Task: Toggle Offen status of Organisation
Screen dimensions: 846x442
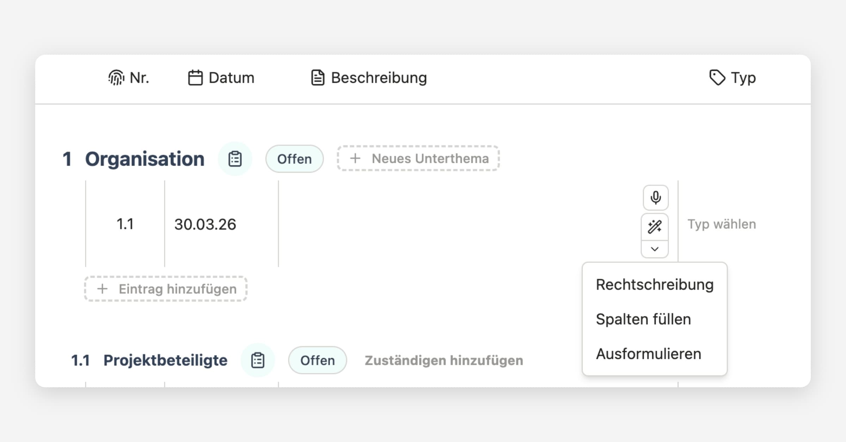Action: click(x=294, y=159)
